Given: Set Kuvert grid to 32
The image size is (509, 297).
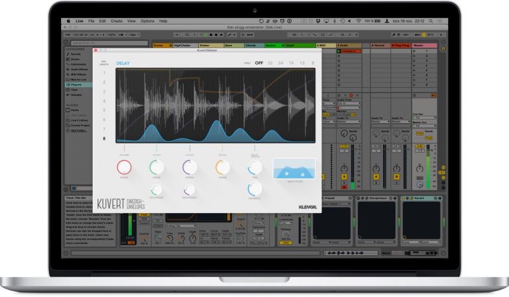Looking at the screenshot, I should [x=270, y=63].
